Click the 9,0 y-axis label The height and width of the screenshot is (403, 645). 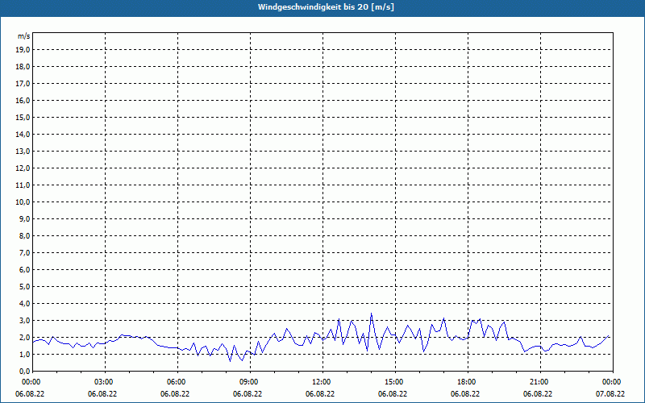pos(25,218)
